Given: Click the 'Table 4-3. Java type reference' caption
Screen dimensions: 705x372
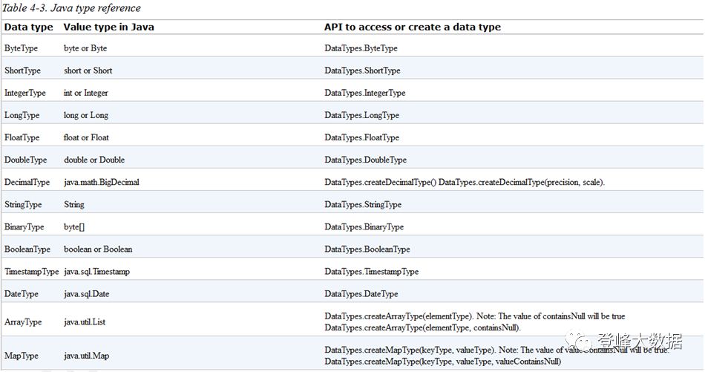Looking at the screenshot, I should coord(71,8).
